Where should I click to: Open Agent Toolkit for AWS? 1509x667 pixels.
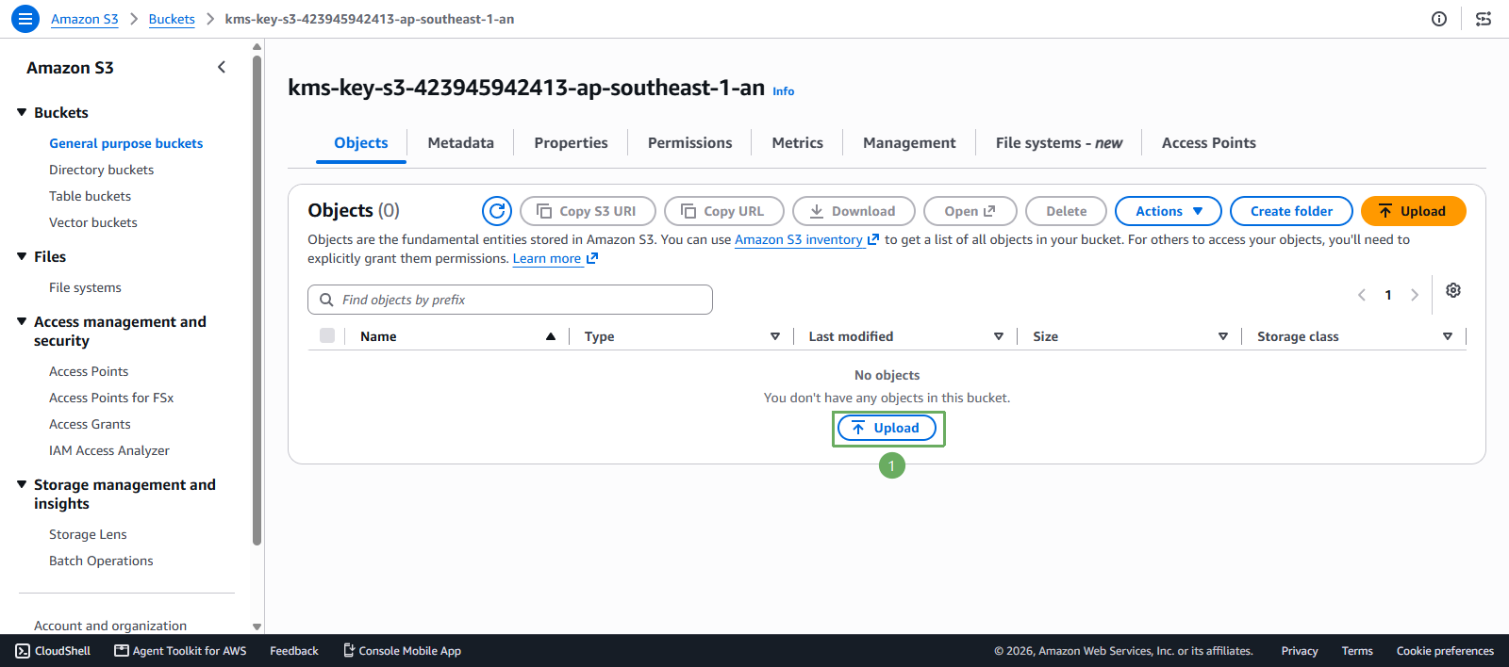point(180,651)
